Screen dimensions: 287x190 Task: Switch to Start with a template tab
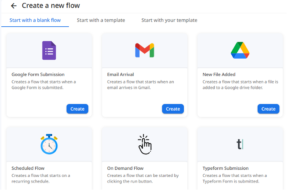(101, 20)
